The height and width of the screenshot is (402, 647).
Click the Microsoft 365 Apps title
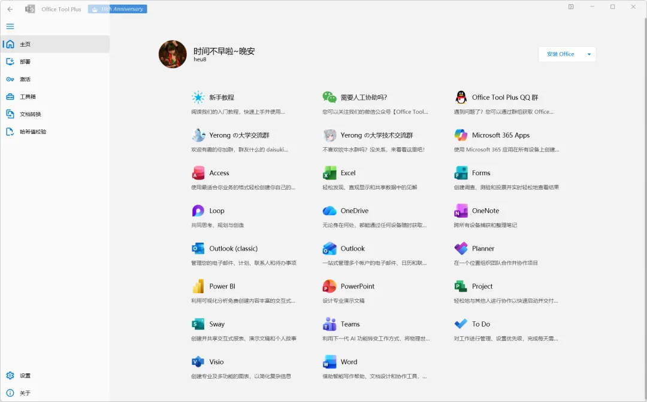[500, 136]
